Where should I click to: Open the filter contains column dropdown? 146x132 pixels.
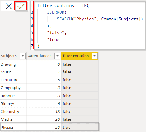tap(95, 56)
